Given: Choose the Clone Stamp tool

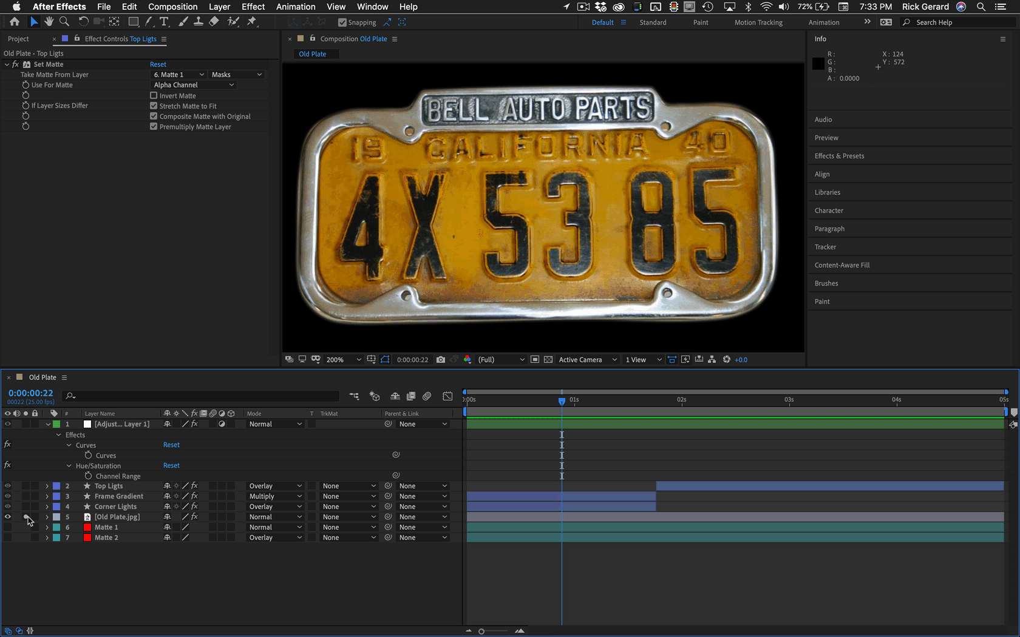Looking at the screenshot, I should [x=198, y=22].
